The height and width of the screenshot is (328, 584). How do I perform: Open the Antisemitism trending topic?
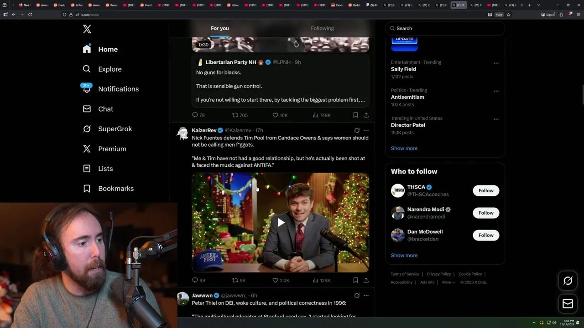(x=407, y=97)
